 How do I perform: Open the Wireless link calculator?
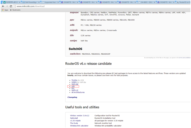(x=79, y=126)
